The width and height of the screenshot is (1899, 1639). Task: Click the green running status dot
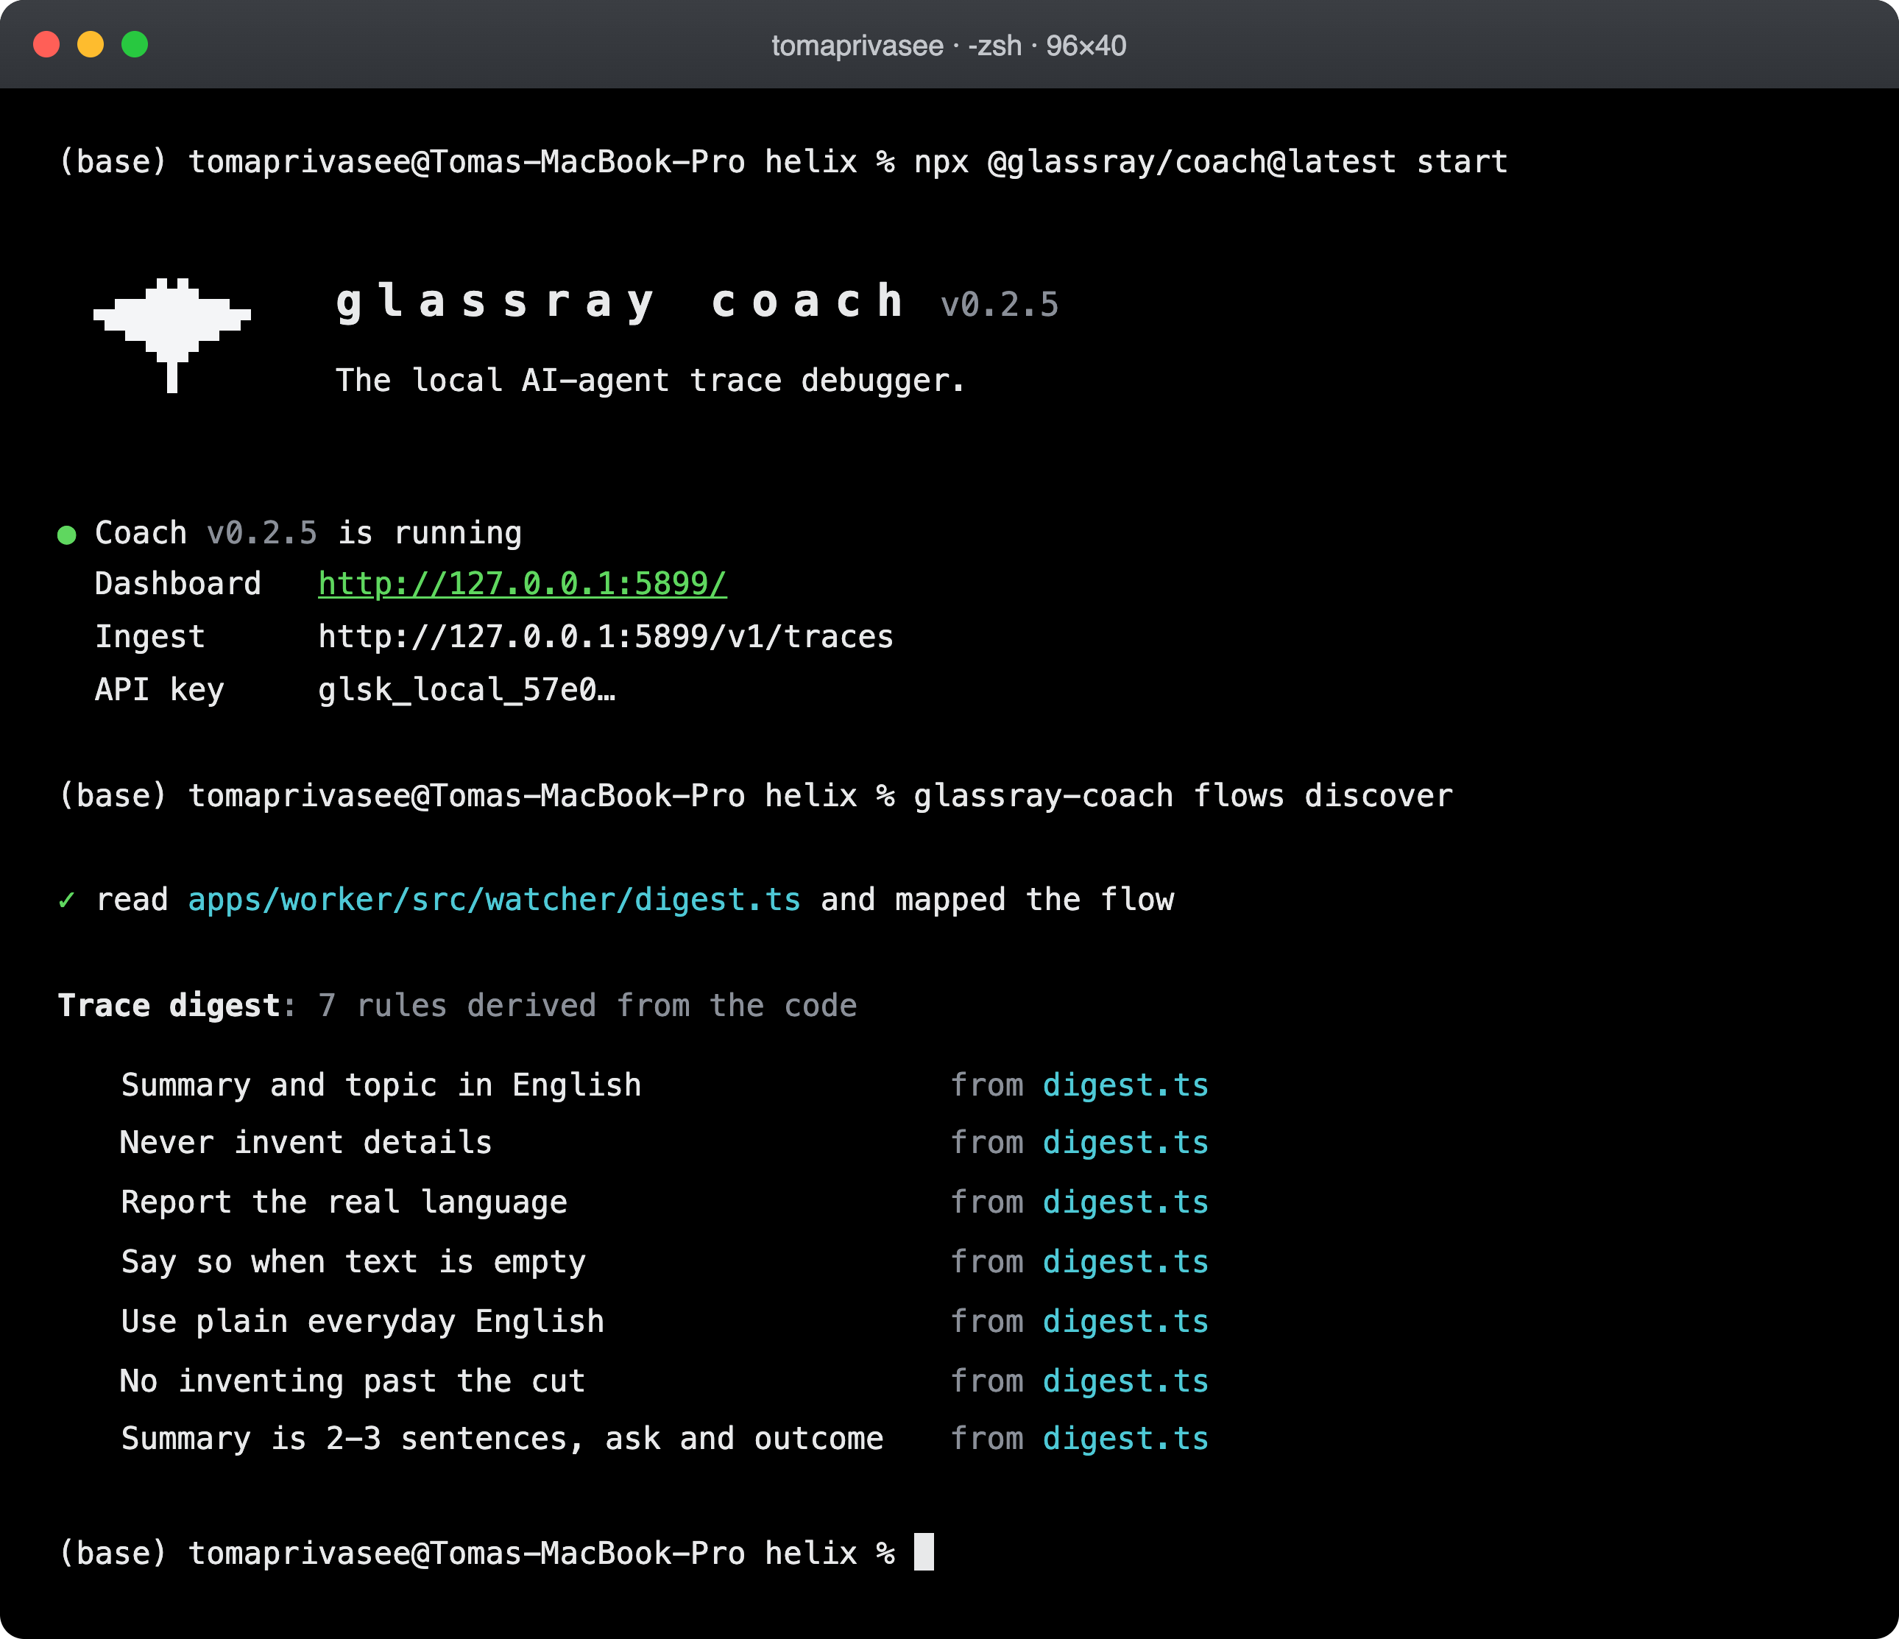pos(67,535)
